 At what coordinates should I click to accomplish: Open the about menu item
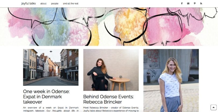click(43, 3)
